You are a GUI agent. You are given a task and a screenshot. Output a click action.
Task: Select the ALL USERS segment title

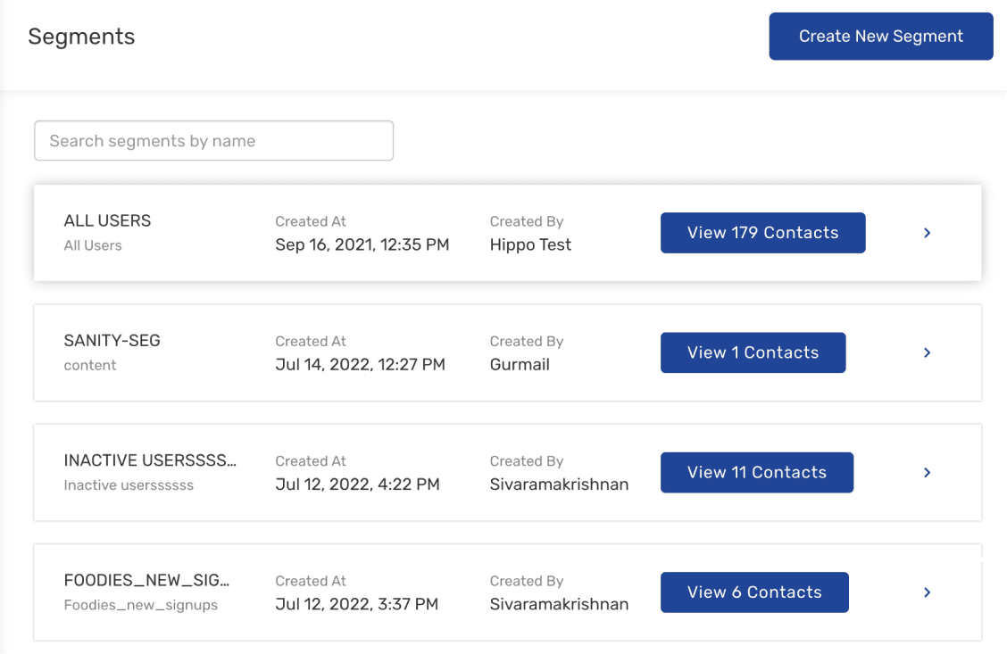[x=107, y=221]
